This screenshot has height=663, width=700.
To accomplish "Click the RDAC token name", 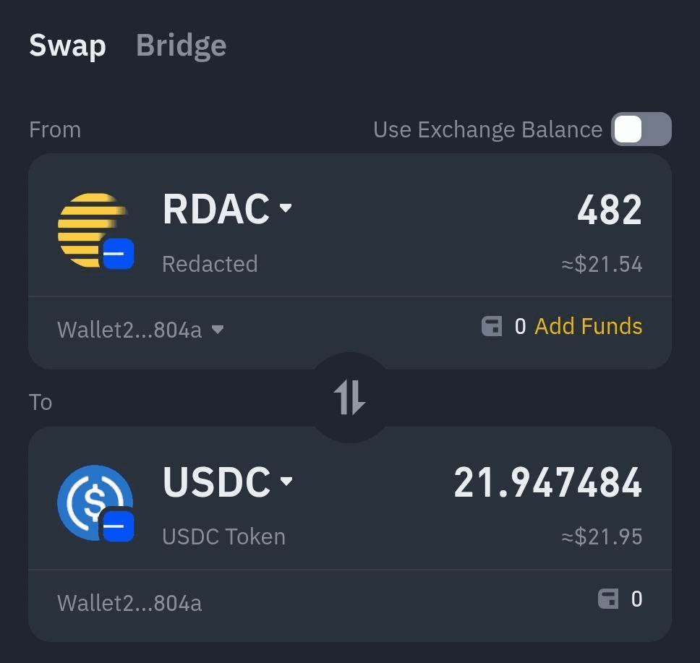I will tap(216, 208).
